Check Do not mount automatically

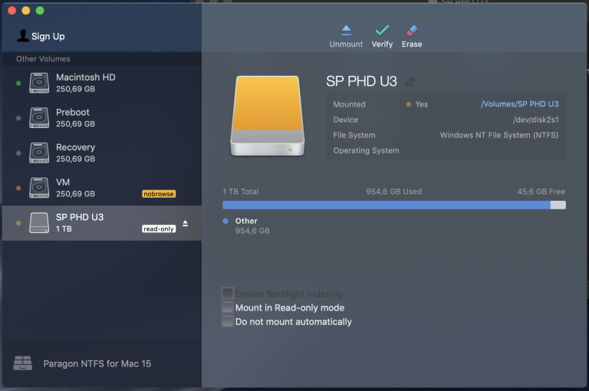(x=227, y=321)
